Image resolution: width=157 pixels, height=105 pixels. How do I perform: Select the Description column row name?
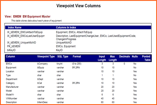[x=11, y=102]
